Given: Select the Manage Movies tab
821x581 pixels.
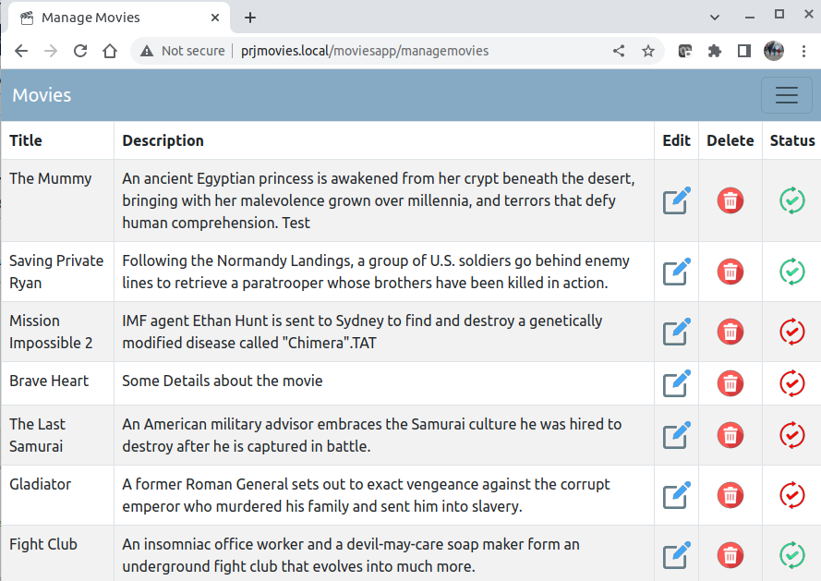Looking at the screenshot, I should coord(119,18).
